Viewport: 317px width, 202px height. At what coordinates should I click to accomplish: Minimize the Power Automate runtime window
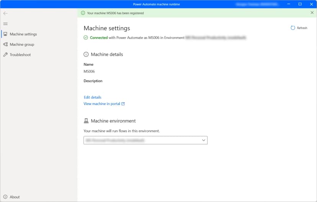click(289, 4)
